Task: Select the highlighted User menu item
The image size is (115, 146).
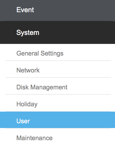Action: click(x=57, y=120)
